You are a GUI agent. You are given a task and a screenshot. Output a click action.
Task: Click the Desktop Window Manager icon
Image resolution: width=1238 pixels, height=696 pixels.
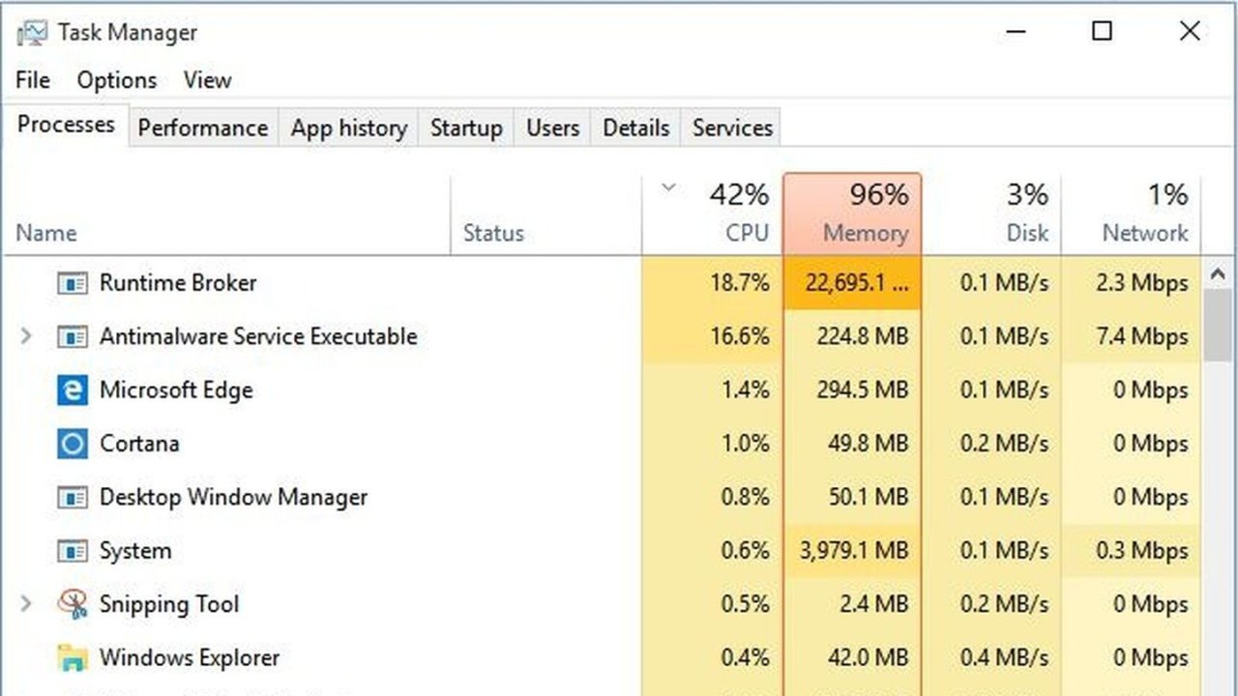pyautogui.click(x=75, y=497)
